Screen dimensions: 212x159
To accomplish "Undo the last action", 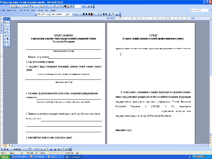I will [x=47, y=6].
